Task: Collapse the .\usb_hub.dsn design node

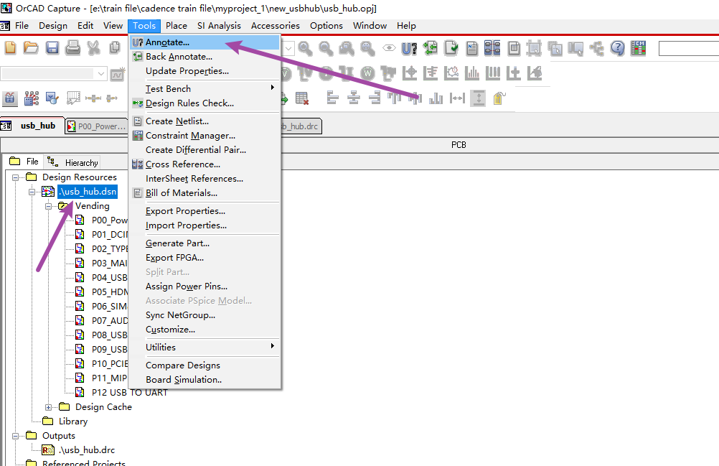Action: click(x=32, y=192)
